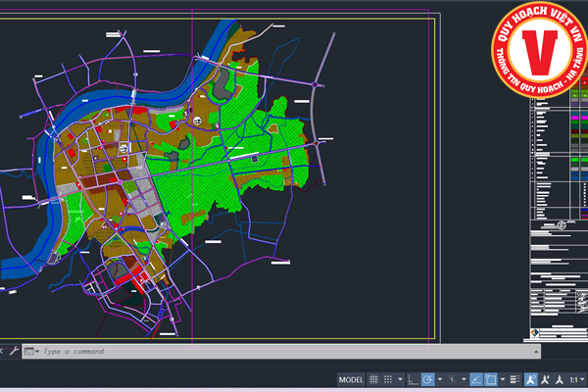Screen dimensions: 588x392
Task: Expand the snap mode settings arrow
Action: click(x=401, y=379)
